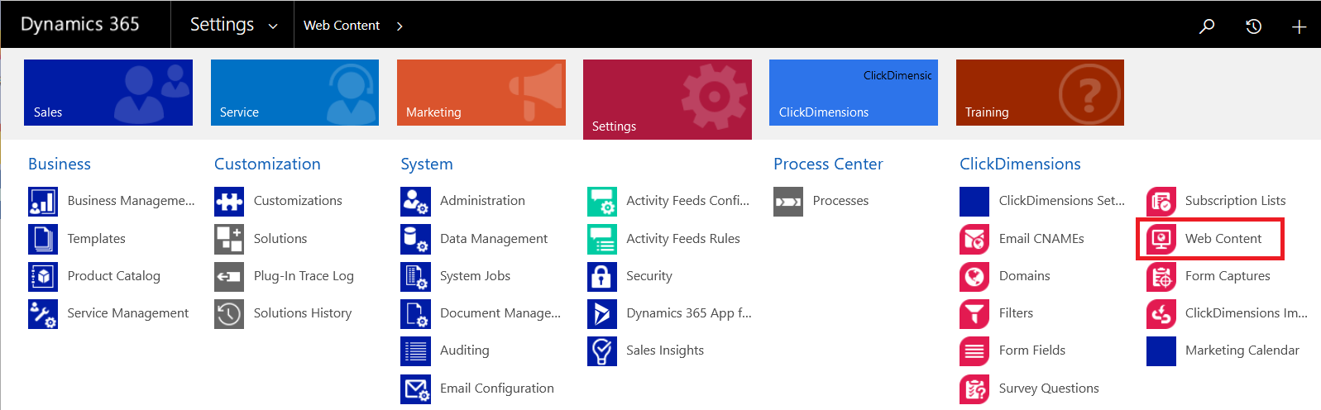Click the Filters funnel icon
The height and width of the screenshot is (410, 1321).
(974, 313)
